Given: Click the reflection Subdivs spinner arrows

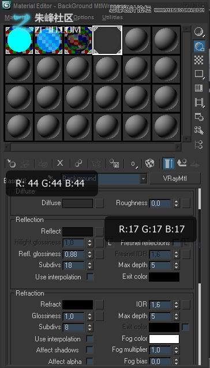Looking at the screenshot, I should click(x=89, y=265).
